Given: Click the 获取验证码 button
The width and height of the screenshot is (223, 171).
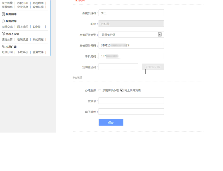Looking at the screenshot, I should click(153, 67).
